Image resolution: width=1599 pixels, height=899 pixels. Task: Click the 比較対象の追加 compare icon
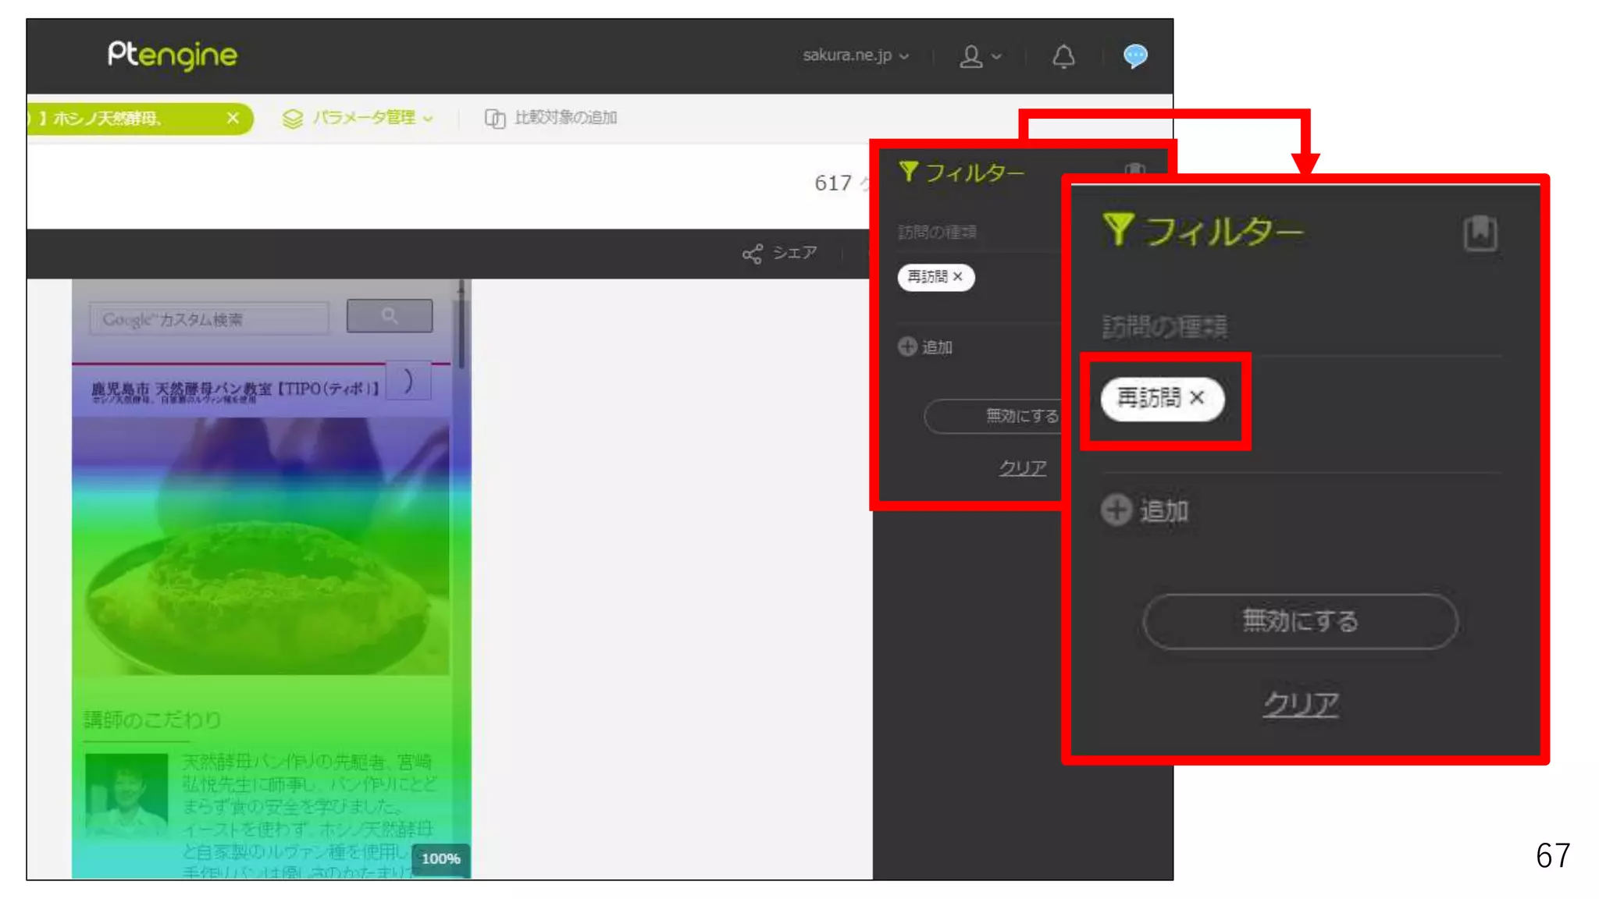point(495,118)
